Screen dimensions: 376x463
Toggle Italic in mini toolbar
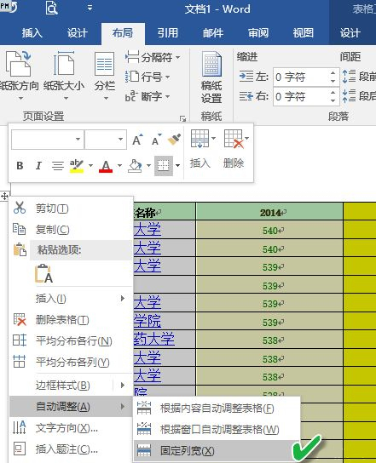(x=38, y=166)
